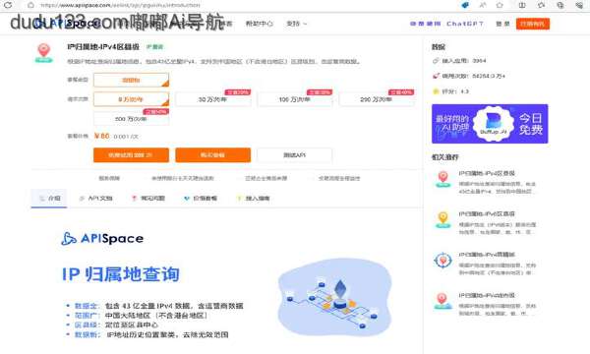Click the 测试API button
Image resolution: width=590 pixels, height=354 pixels.
click(295, 155)
